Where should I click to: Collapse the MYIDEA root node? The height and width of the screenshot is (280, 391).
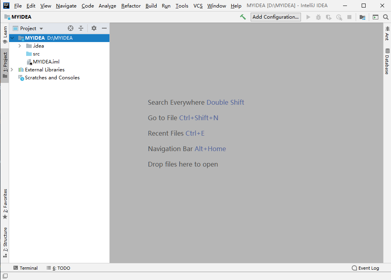tap(12, 38)
